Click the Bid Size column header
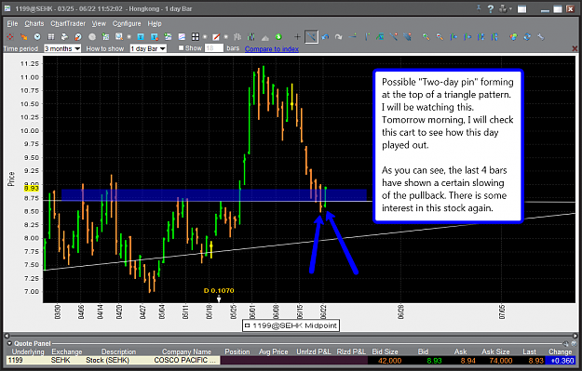This screenshot has width=582, height=371. [385, 351]
